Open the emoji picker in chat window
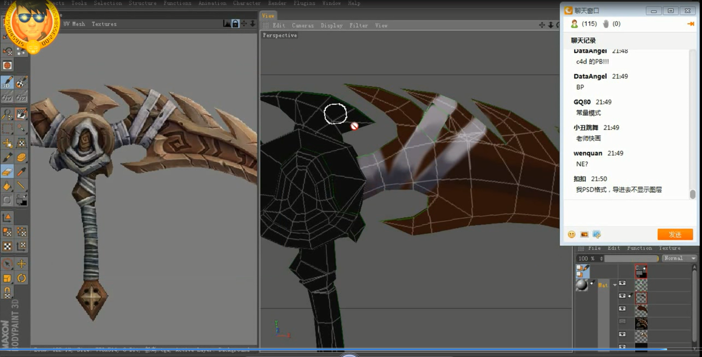Screen dimensions: 702x357 pos(571,234)
